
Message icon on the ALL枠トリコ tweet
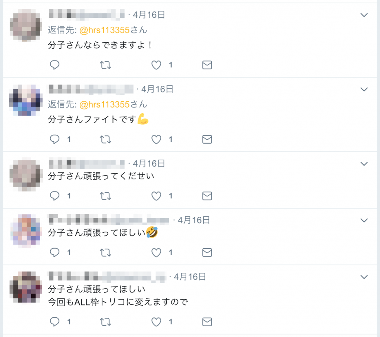(x=207, y=322)
